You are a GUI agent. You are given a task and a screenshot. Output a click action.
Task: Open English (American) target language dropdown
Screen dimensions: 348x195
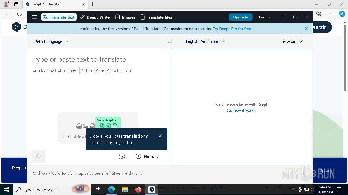pyautogui.click(x=206, y=41)
